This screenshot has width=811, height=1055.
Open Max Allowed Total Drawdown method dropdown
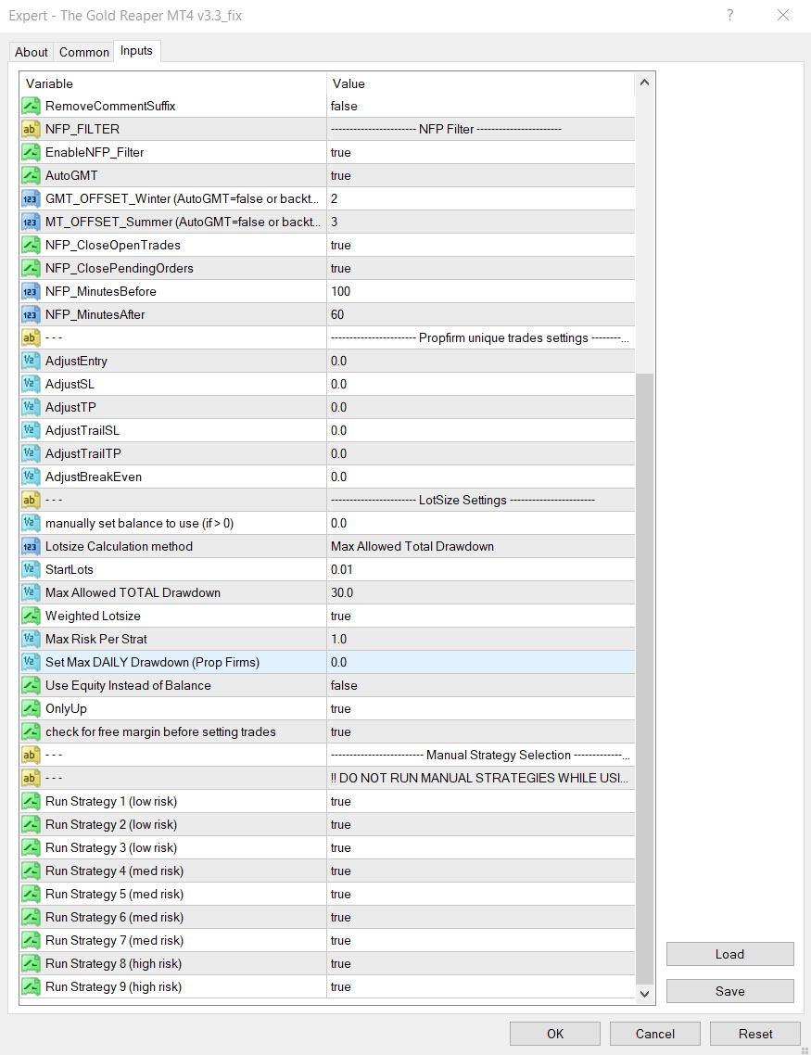[481, 547]
